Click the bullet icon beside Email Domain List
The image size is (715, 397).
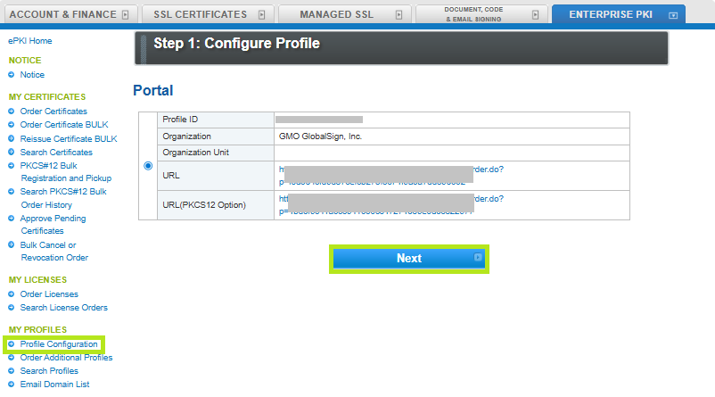pyautogui.click(x=12, y=385)
